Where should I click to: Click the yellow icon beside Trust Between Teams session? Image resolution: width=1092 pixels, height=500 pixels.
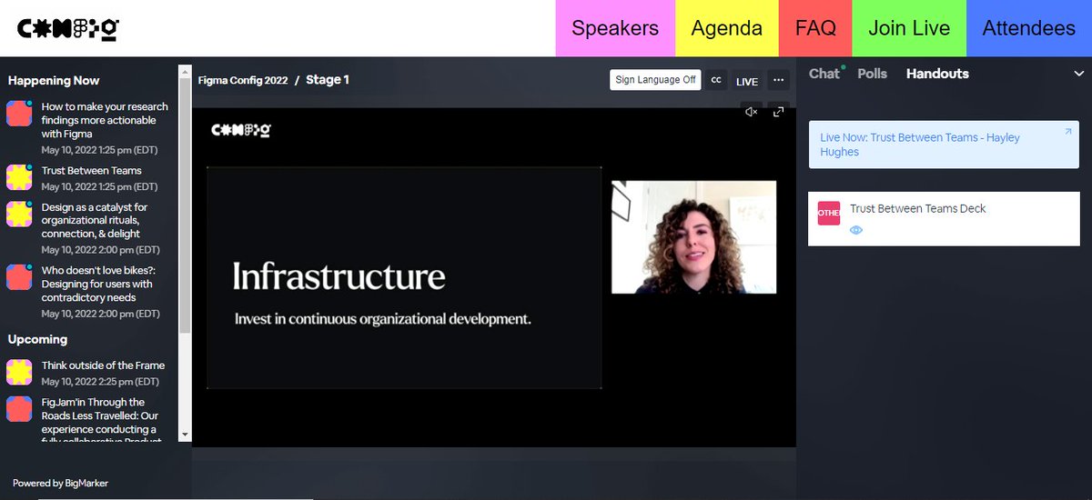19,177
